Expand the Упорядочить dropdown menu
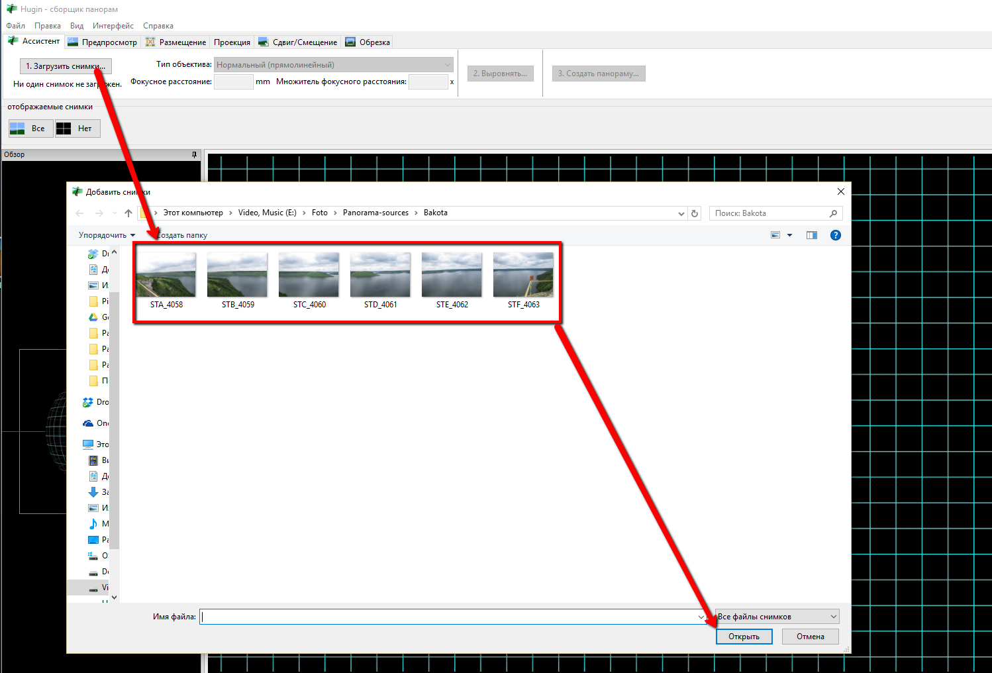 (107, 235)
